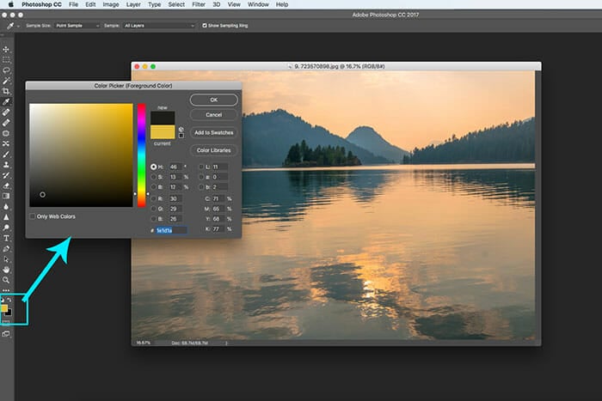Image resolution: width=602 pixels, height=401 pixels.
Task: Click the K value field showing 77
Action: point(218,229)
